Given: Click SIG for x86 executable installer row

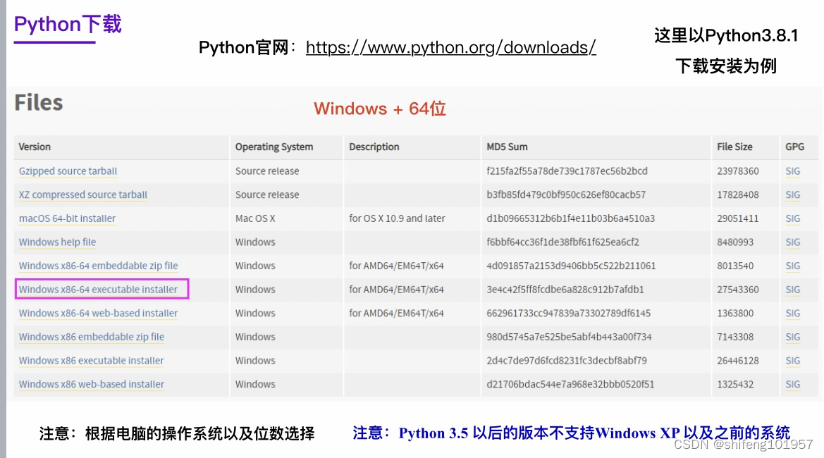Looking at the screenshot, I should point(792,360).
